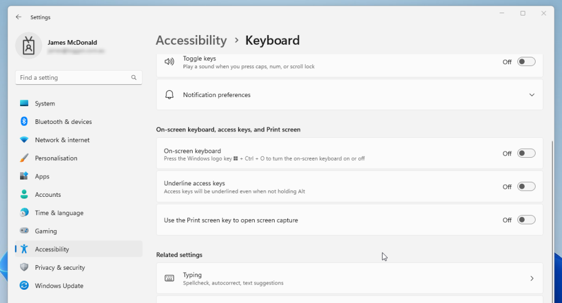Click the user profile avatar picture
562x303 pixels.
click(29, 46)
